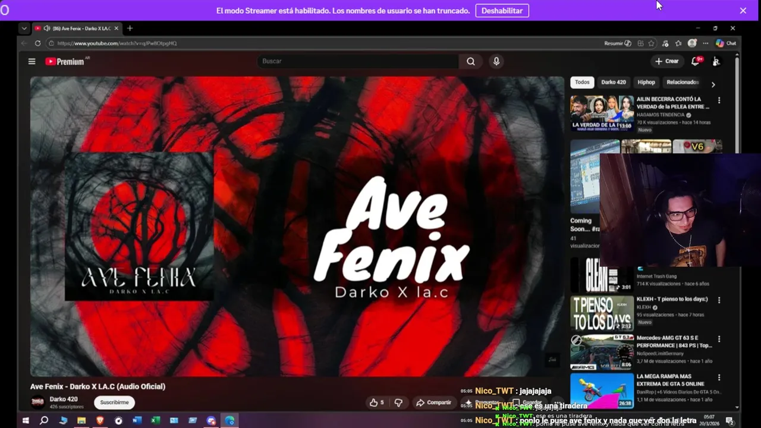Like the Ave Fenix video

(376, 402)
